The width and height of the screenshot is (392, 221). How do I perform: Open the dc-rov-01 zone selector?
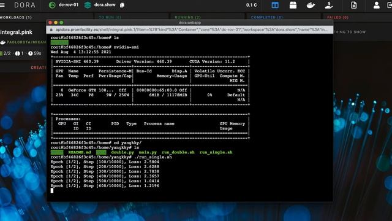coord(69,5)
